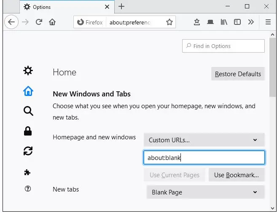277x213 pixels.
Task: Open Extensions & Themes puzzle icon
Action: [x=28, y=172]
